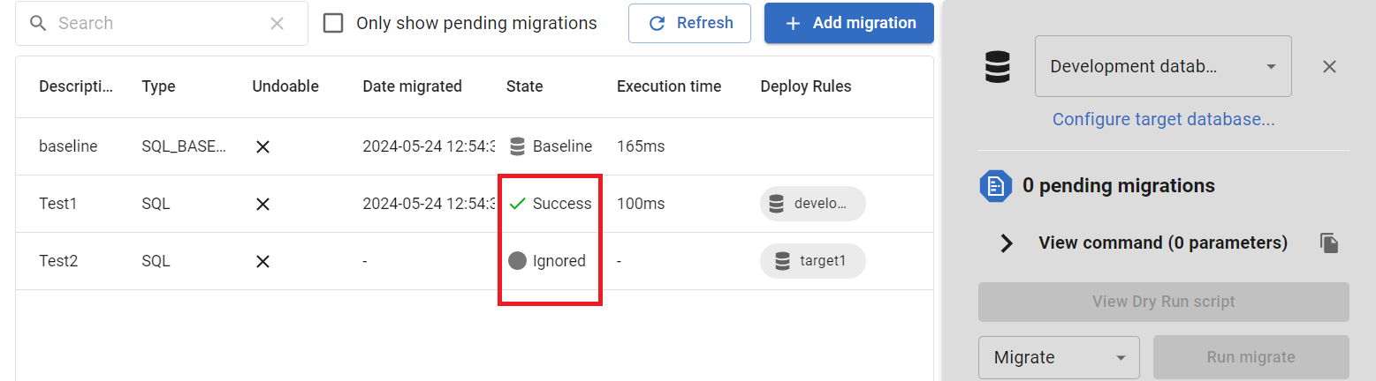Click the copy command icon
This screenshot has width=1376, height=381.
coord(1329,243)
